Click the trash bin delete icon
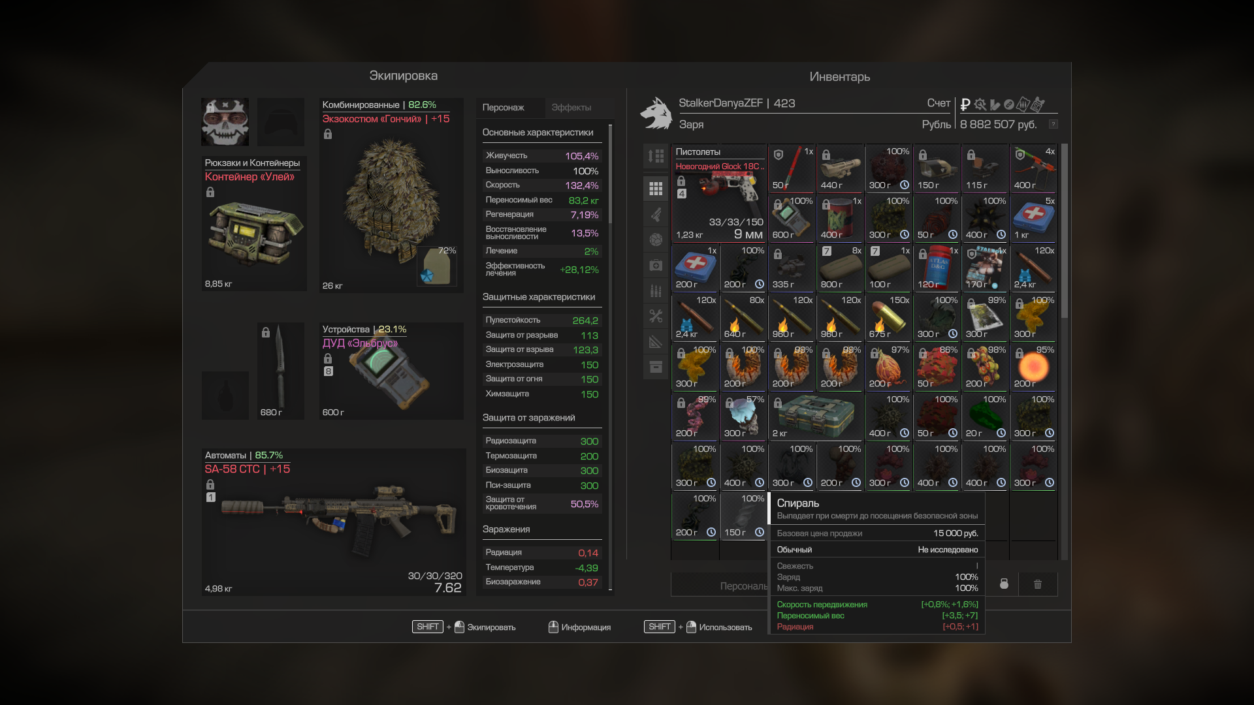Viewport: 1254px width, 705px height. [1038, 584]
